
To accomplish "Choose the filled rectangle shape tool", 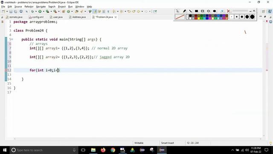I will click(196, 11).
